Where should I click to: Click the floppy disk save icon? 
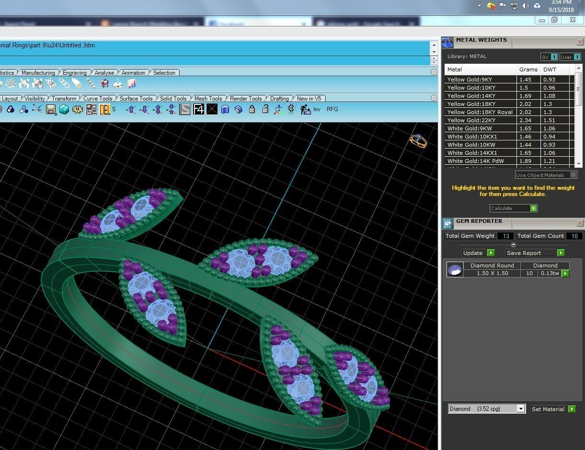[51, 110]
